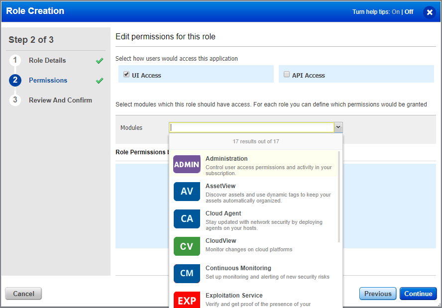The width and height of the screenshot is (442, 308).
Task: Select the Administration ADMIN module icon
Action: (x=187, y=164)
